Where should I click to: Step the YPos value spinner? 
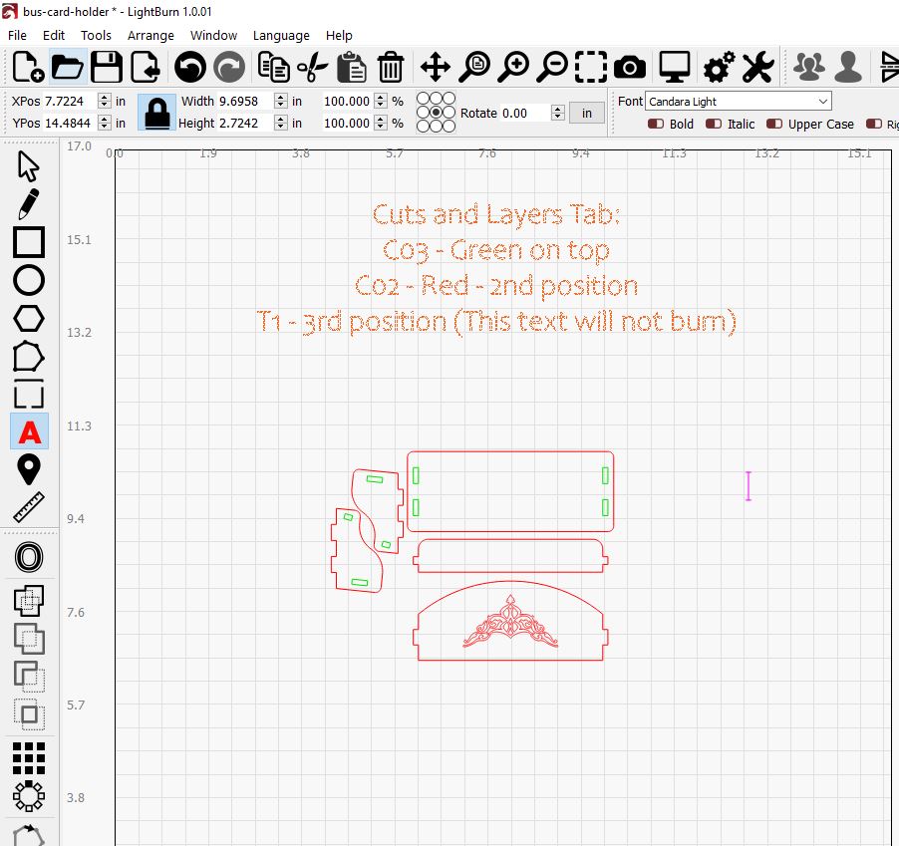[104, 123]
